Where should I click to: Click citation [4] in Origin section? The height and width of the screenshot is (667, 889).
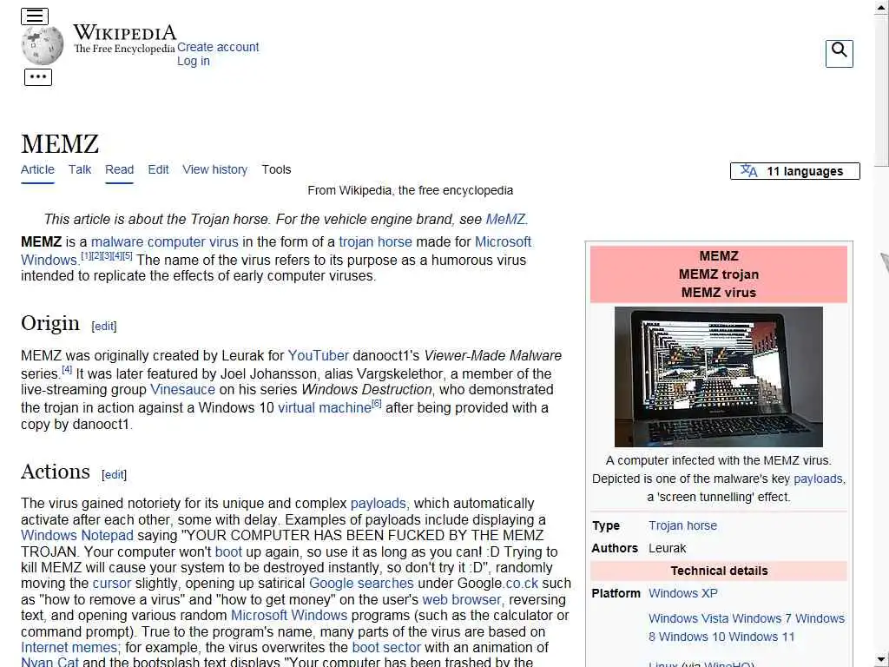67,370
